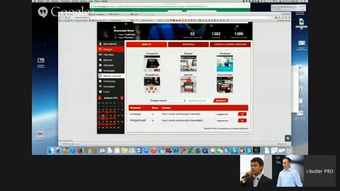The height and width of the screenshot is (191, 340).
Task: Switch to the БАННЕРЫ tab
Action: click(188, 45)
